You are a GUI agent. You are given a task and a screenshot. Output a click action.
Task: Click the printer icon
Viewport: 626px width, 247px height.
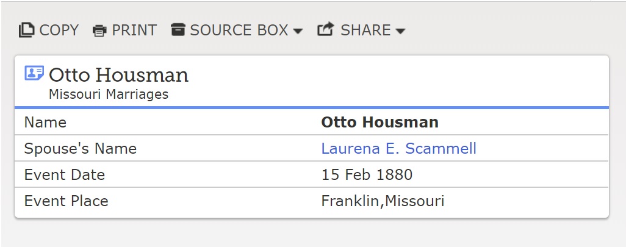point(99,30)
